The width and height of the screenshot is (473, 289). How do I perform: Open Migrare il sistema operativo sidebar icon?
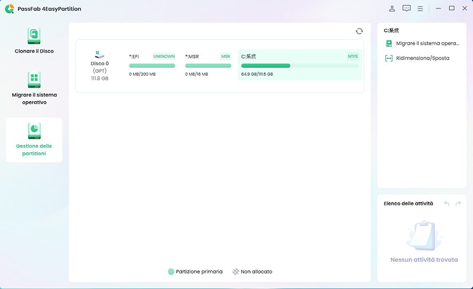tap(34, 80)
